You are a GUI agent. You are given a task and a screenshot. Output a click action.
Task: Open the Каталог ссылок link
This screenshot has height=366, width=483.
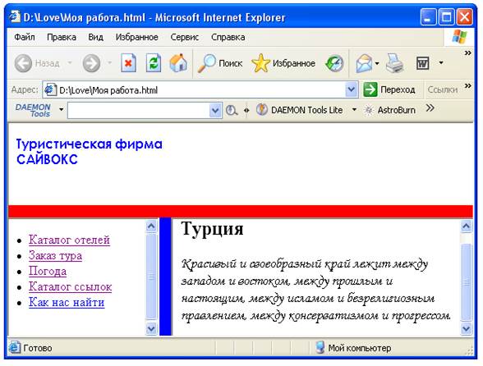[x=71, y=286]
